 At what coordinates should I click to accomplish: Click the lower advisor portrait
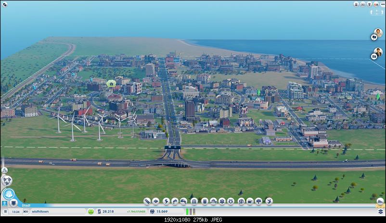378,52
